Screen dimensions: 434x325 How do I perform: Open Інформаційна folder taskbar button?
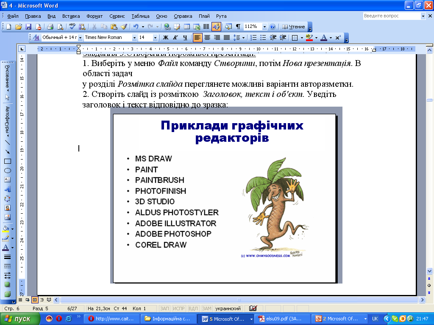coord(169,319)
